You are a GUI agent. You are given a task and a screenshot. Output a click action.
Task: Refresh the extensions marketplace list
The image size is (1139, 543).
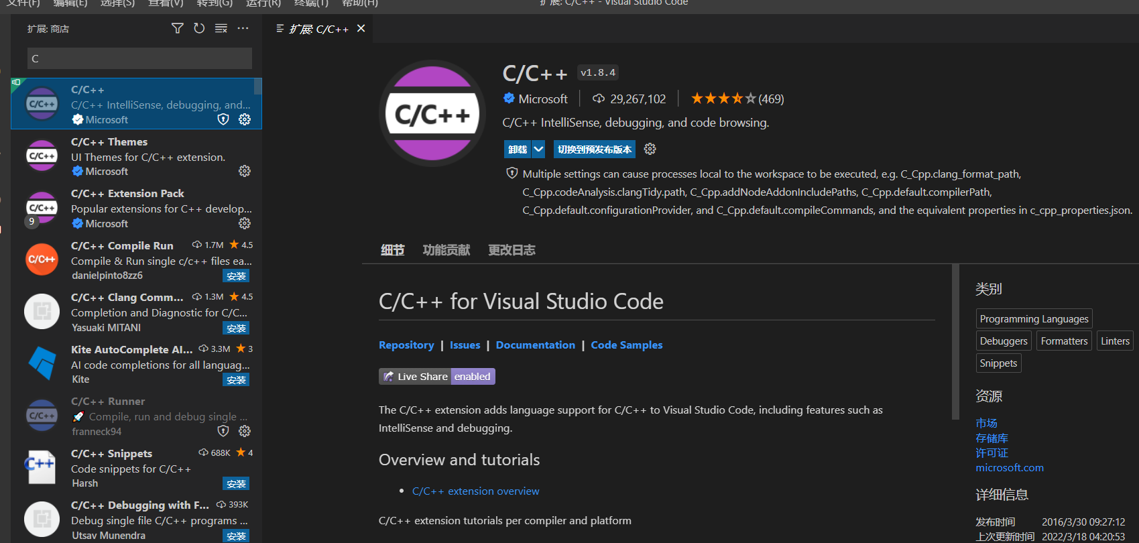199,28
